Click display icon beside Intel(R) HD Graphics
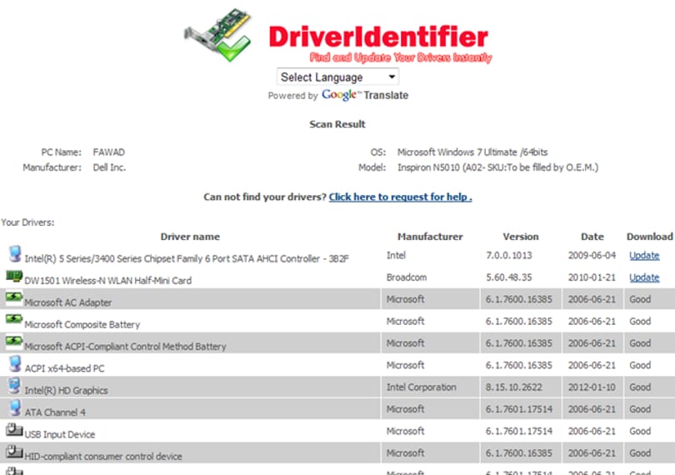The image size is (675, 475). (x=15, y=386)
